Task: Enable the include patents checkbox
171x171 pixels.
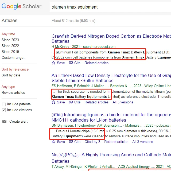Action: pos(4,104)
